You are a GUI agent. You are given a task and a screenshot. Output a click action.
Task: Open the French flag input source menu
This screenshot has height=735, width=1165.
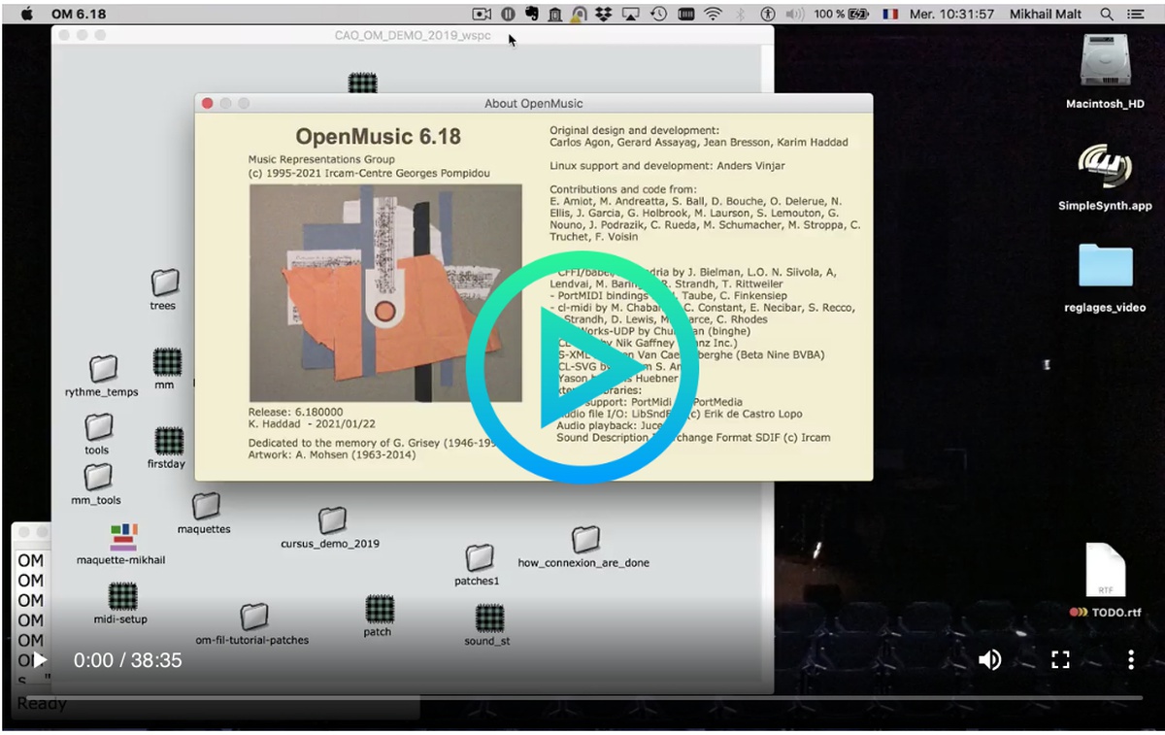pos(890,15)
